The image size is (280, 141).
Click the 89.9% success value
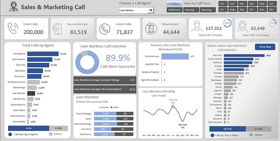pos(118,58)
